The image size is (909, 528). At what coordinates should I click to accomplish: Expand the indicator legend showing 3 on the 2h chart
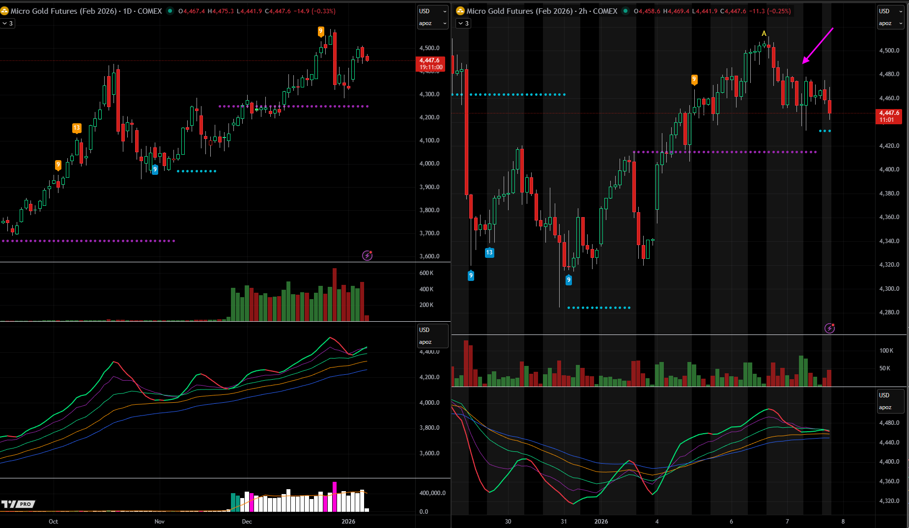[x=463, y=23]
